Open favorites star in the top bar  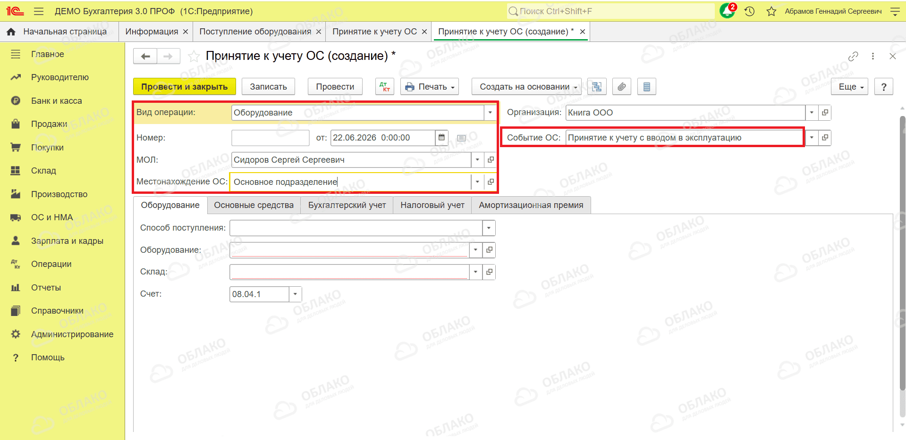(x=771, y=11)
